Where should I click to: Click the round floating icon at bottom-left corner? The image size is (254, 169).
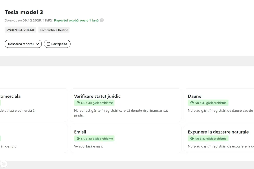point(4,164)
